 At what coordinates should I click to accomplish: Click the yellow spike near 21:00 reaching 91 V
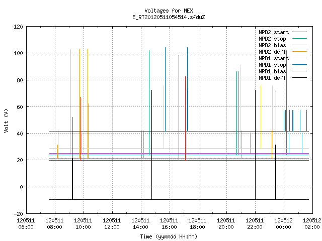pyautogui.click(x=240, y=106)
